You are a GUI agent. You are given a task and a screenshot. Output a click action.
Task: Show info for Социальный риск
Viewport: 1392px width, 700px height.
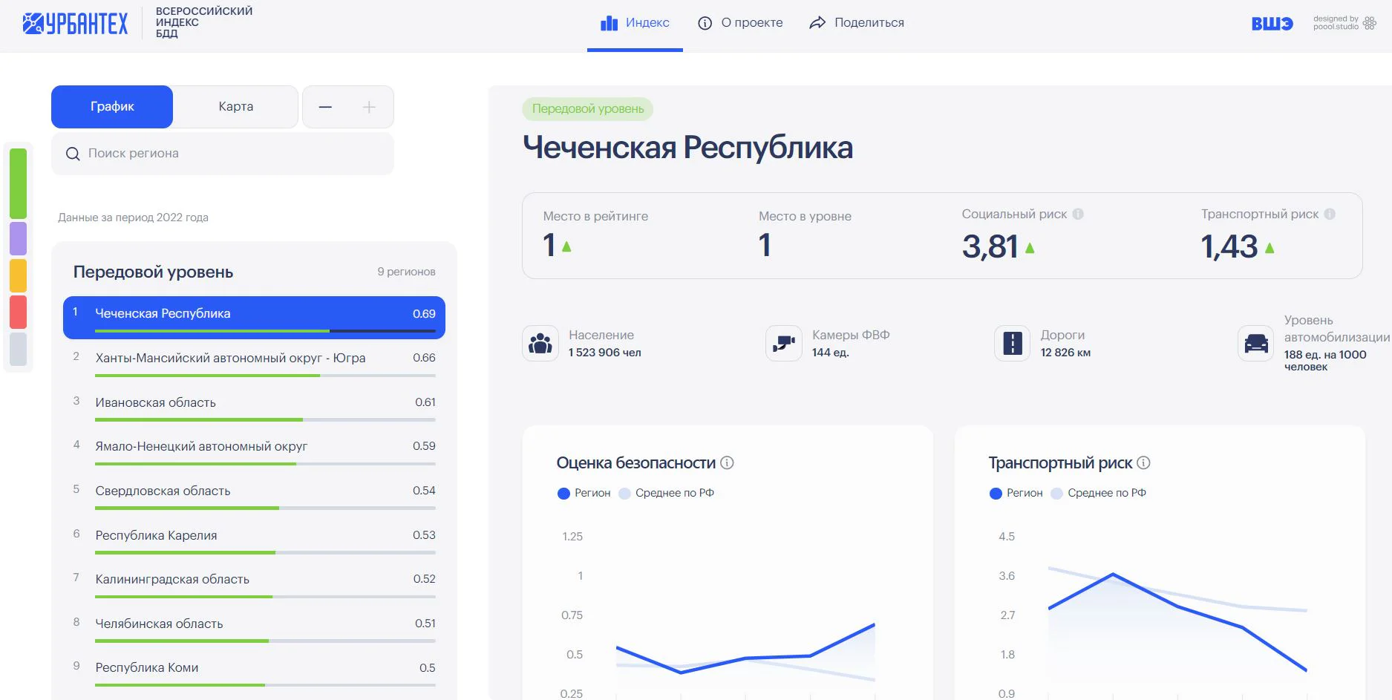1078,214
